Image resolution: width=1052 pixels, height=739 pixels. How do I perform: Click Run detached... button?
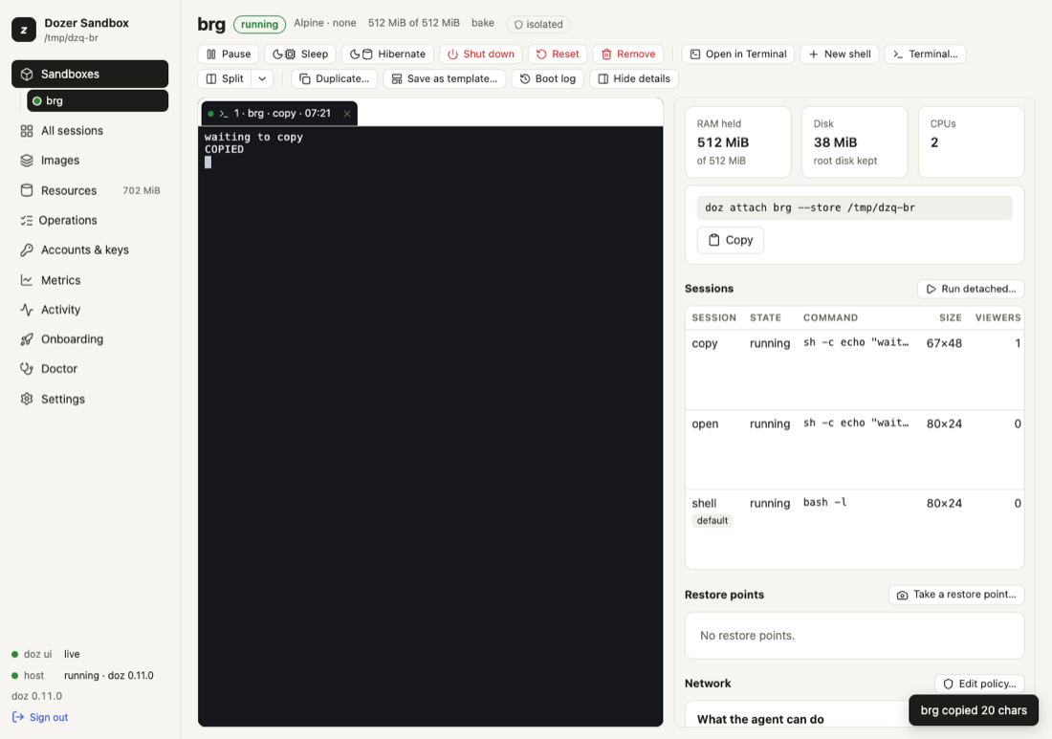pyautogui.click(x=970, y=289)
